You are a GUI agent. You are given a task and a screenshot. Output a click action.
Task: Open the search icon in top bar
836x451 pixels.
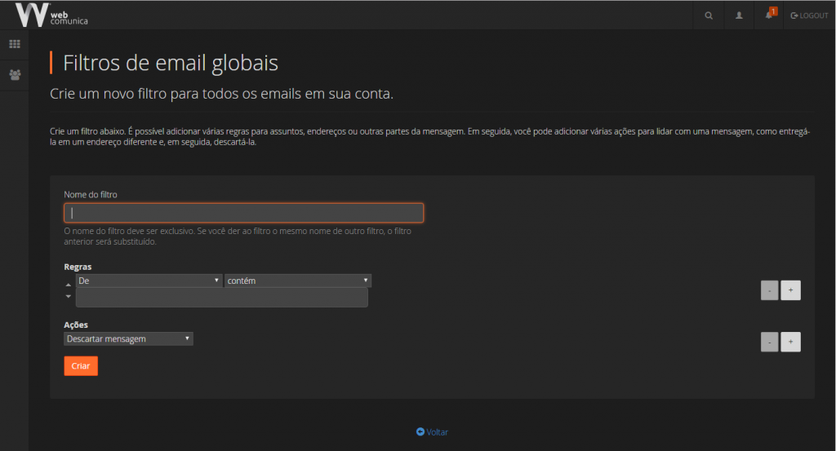[708, 15]
